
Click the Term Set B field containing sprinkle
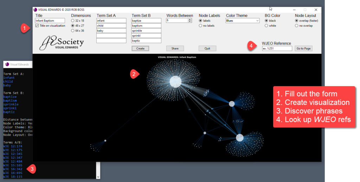click(146, 31)
